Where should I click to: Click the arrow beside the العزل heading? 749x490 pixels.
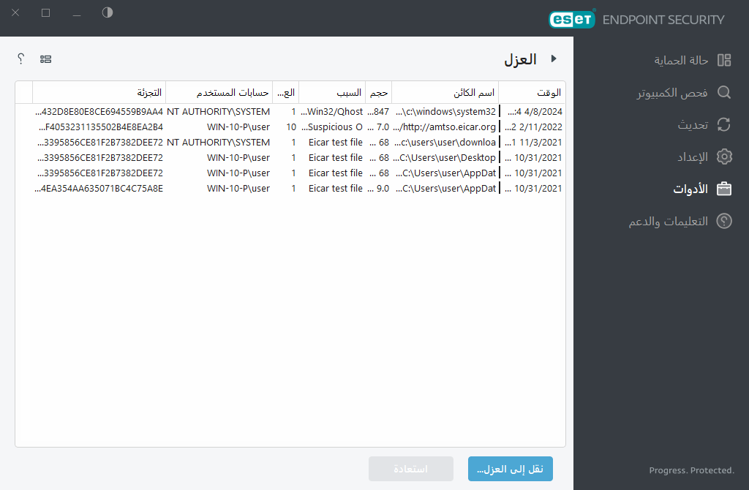point(554,59)
